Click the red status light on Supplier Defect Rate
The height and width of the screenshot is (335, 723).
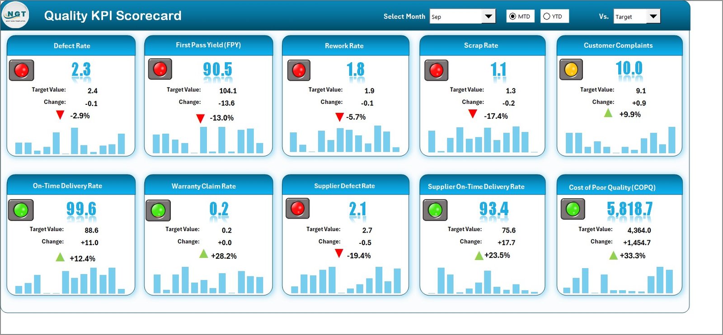[x=297, y=208]
